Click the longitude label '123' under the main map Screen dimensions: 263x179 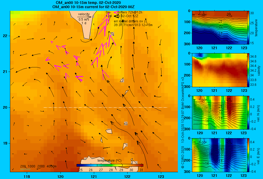[161, 176]
